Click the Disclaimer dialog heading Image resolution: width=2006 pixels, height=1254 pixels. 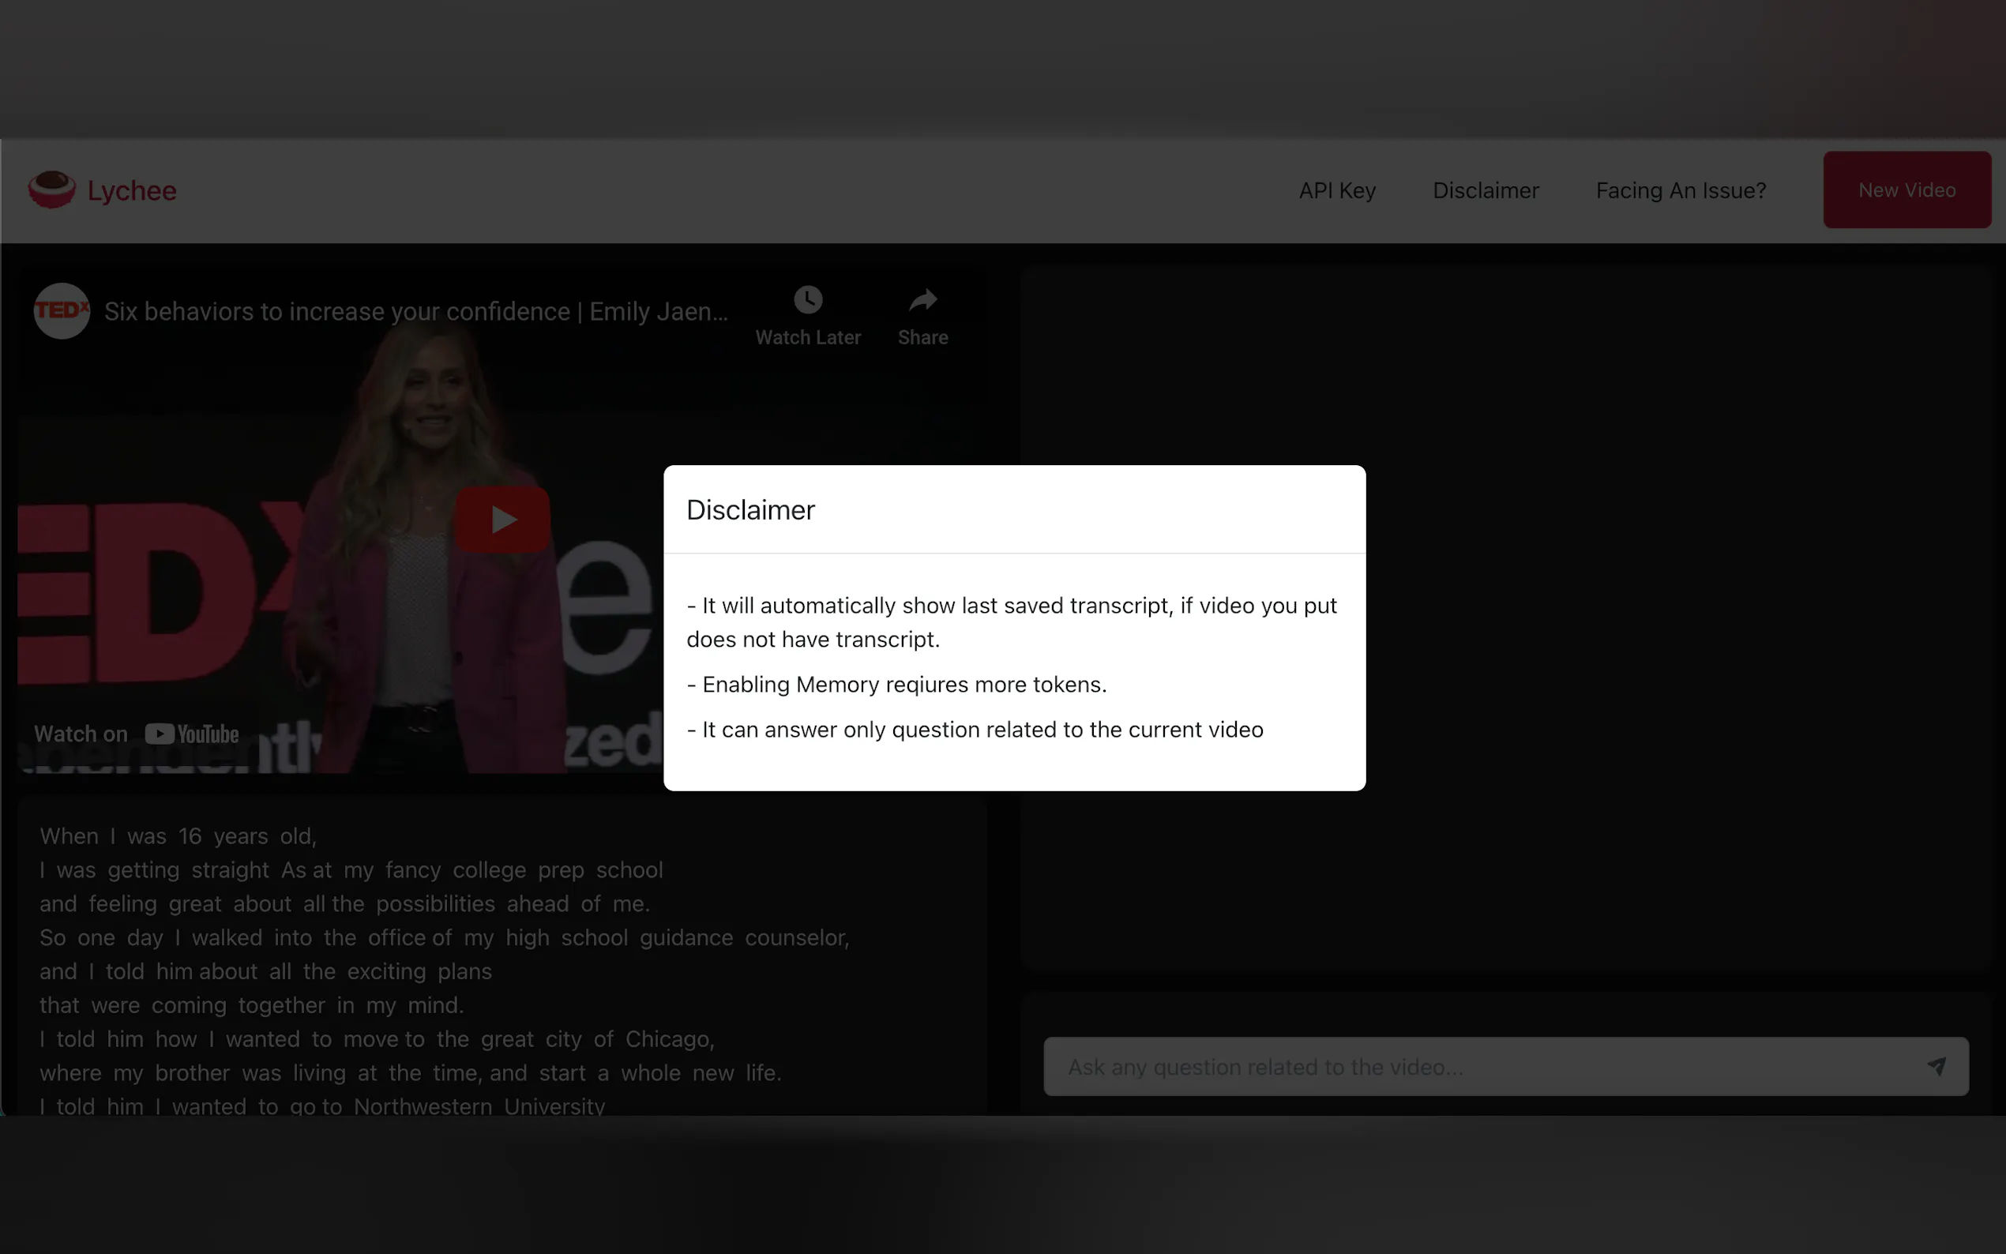click(750, 510)
